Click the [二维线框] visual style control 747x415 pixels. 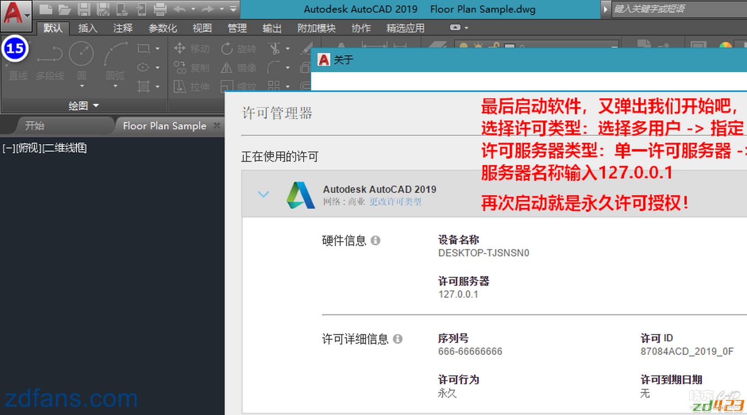point(65,148)
